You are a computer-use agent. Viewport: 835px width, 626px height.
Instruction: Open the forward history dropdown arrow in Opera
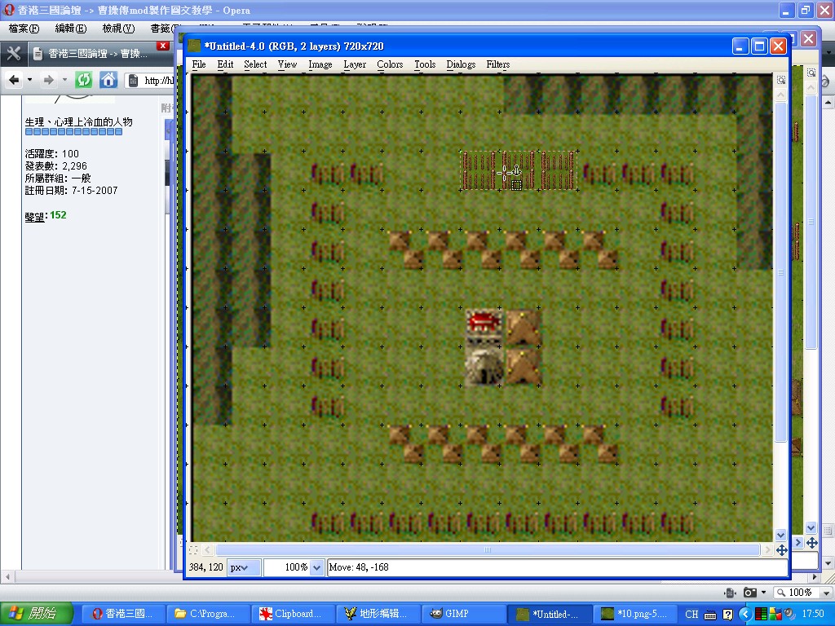(64, 81)
